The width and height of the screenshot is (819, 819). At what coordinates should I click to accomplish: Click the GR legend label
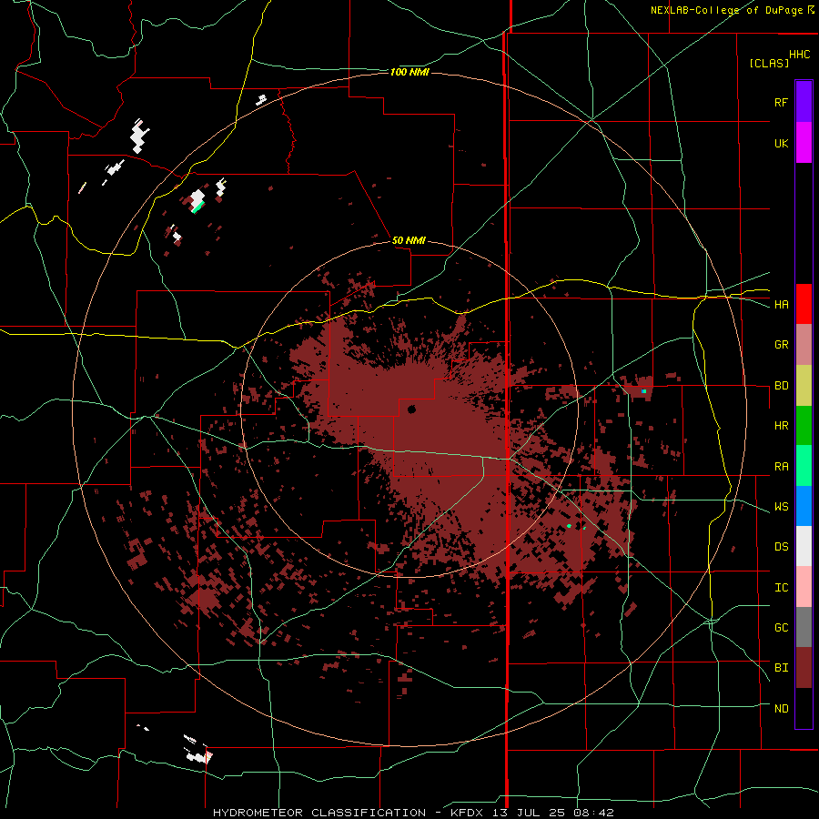(781, 345)
